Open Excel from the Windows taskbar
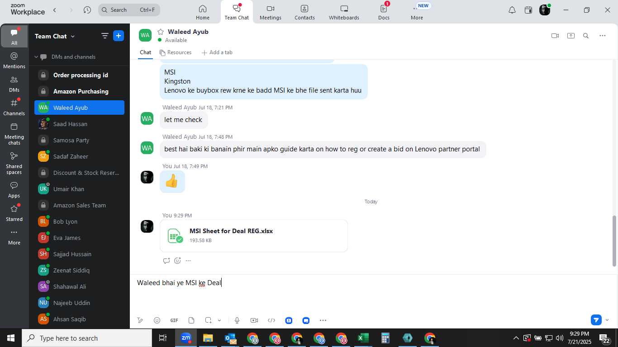Screen dimensions: 618x347 [363, 338]
